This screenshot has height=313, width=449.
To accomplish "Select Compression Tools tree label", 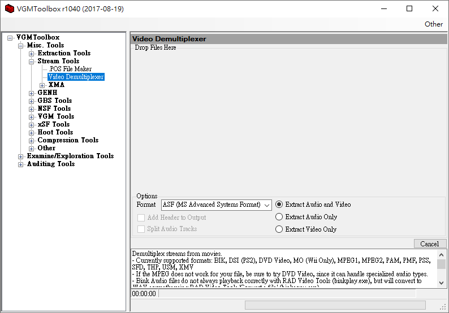I will 68,140.
